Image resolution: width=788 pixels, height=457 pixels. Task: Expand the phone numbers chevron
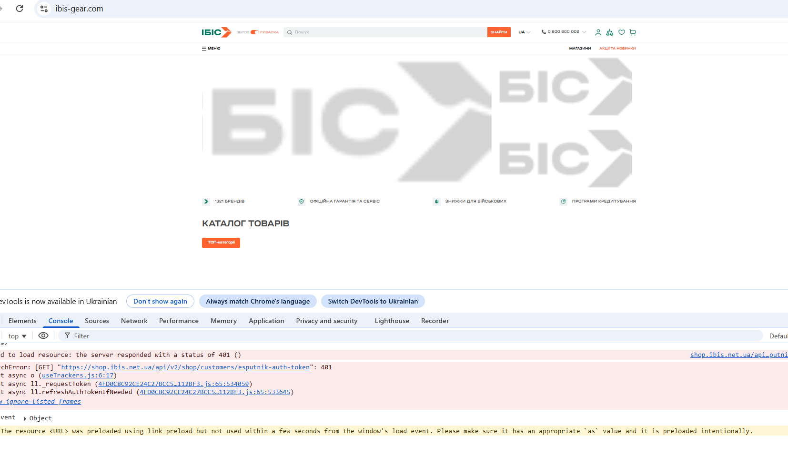tap(584, 32)
